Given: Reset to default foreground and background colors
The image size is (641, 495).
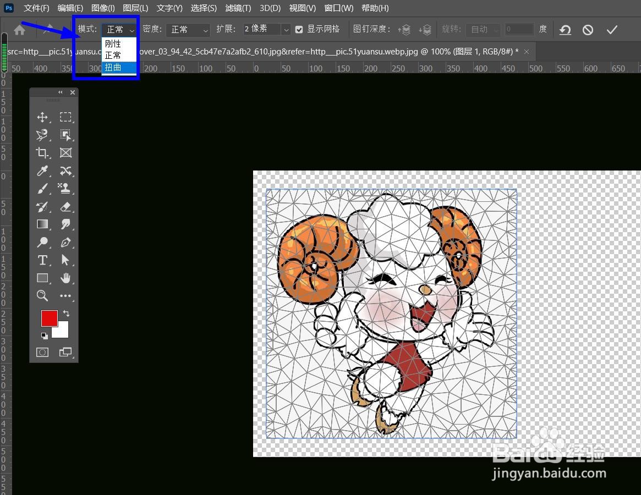Looking at the screenshot, I should point(44,335).
